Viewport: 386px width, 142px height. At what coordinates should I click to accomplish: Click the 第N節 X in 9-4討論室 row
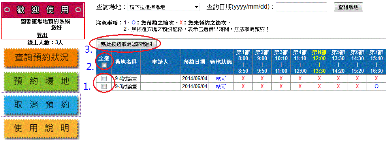tap(319, 79)
